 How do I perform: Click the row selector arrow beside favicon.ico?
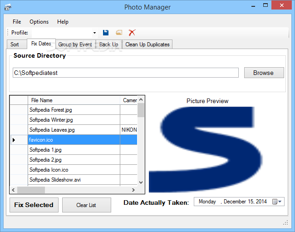click(14, 140)
